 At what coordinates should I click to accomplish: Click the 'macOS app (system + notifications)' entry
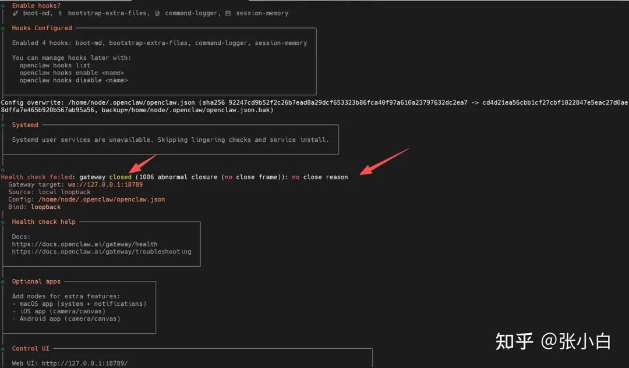click(x=83, y=303)
